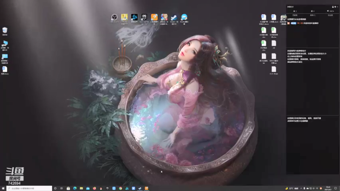Select the first xlsx file on desktop
Image resolution: width=340 pixels, height=191 pixels.
263,33
